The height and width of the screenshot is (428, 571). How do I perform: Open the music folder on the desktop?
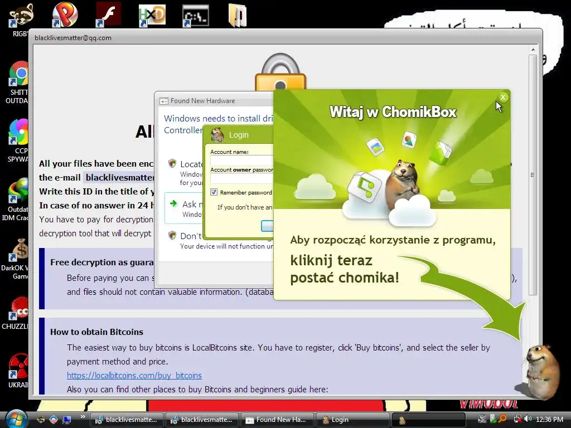coord(238,15)
